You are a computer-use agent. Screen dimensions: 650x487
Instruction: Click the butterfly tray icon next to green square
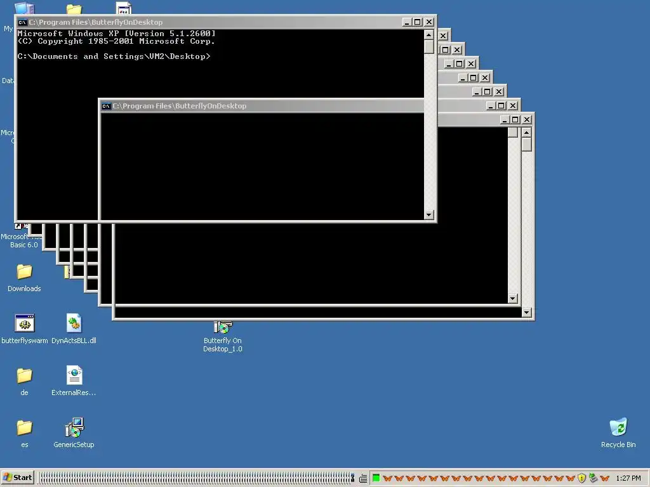pos(388,478)
